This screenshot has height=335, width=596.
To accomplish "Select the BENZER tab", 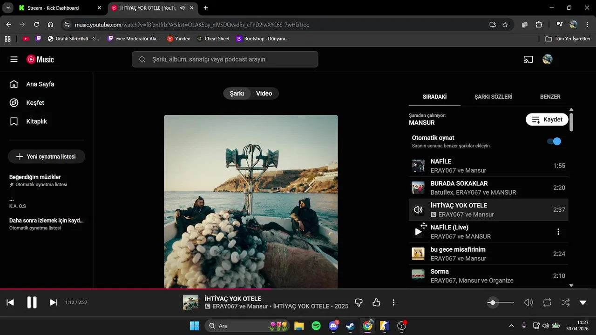I will click(x=550, y=97).
